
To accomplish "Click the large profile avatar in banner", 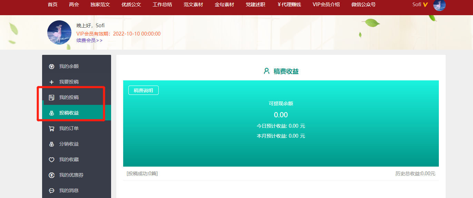I will [x=59, y=32].
